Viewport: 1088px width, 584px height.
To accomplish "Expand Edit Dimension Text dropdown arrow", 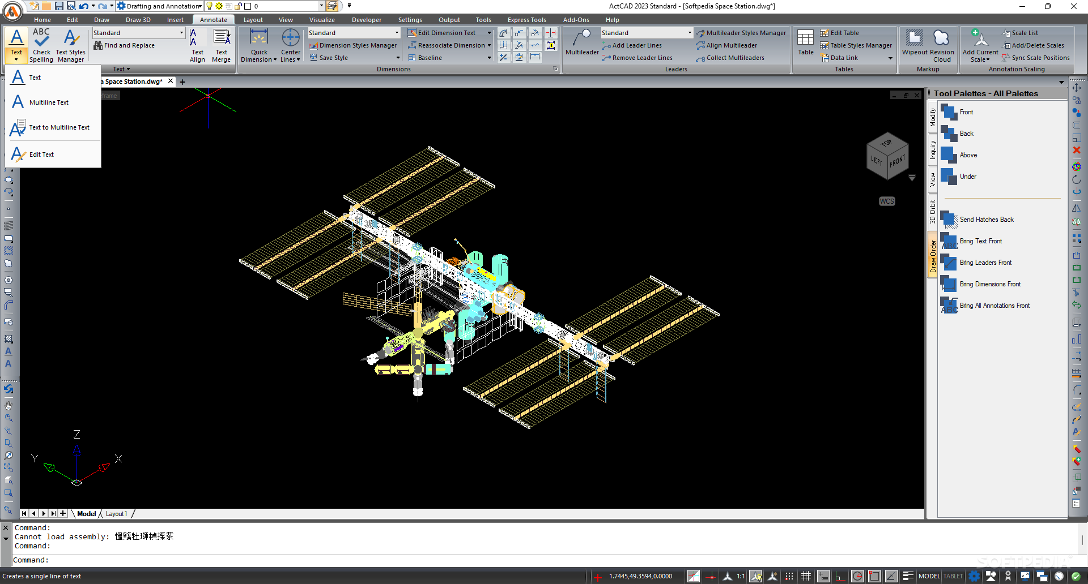I will tap(489, 33).
